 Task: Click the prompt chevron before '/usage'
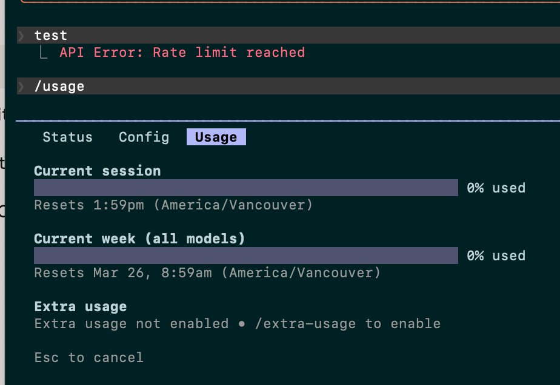21,87
